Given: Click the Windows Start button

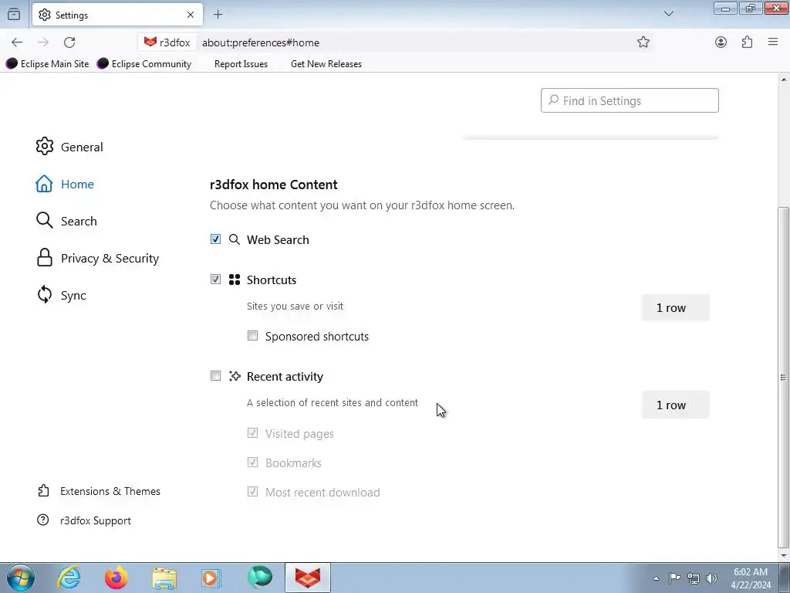Looking at the screenshot, I should pos(20,578).
